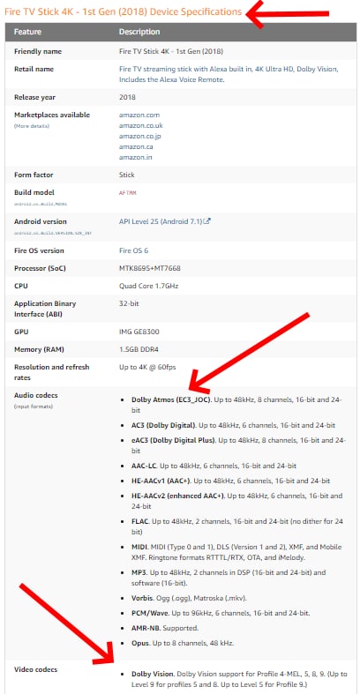Click the 2018 release year value

click(x=128, y=97)
